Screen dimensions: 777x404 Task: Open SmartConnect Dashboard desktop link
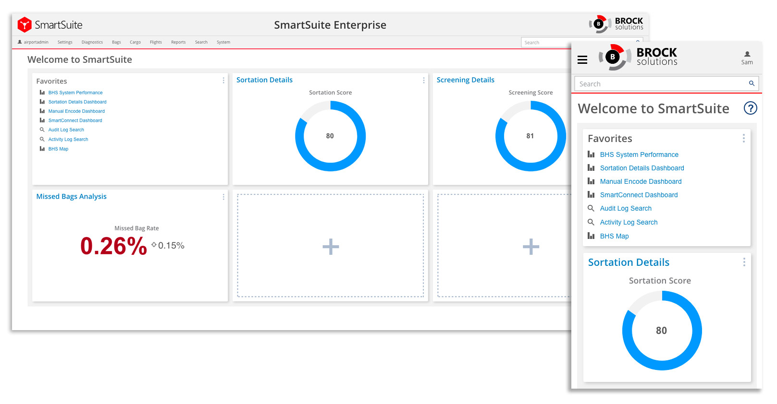[75, 120]
